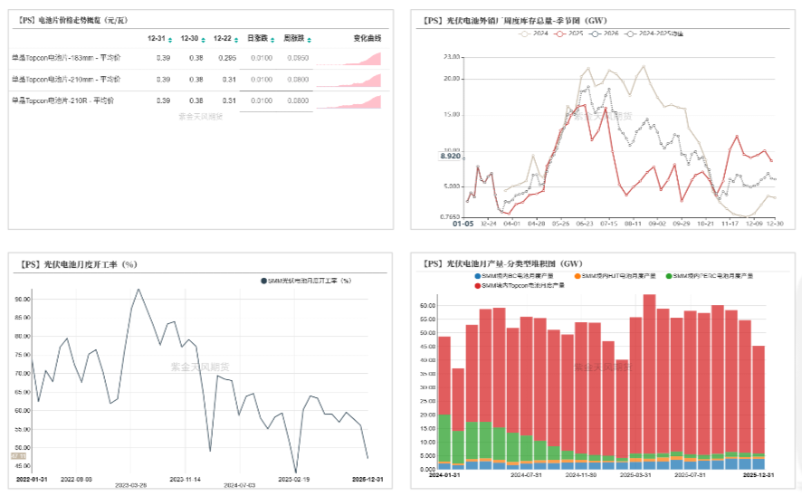The height and width of the screenshot is (496, 802).
Task: Sort the price table by the 12-22 column
Action: click(x=235, y=40)
